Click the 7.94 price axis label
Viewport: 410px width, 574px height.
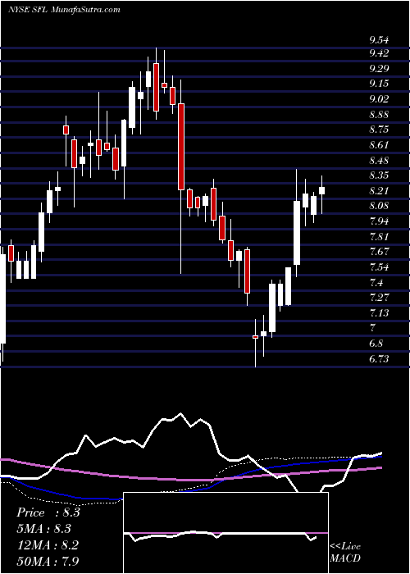(379, 221)
